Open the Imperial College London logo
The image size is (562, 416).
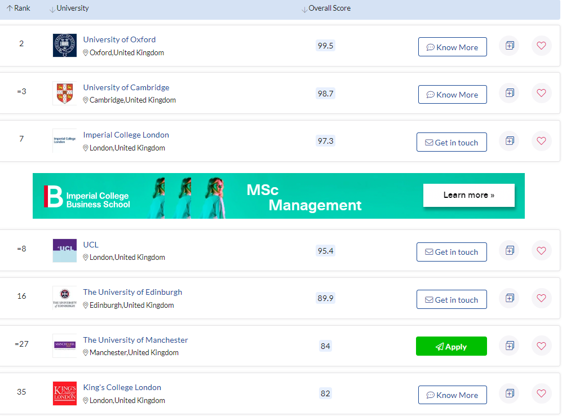(64, 141)
